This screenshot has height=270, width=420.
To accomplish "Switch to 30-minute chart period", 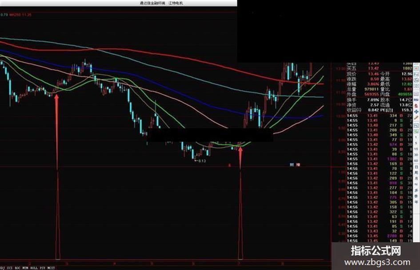I will coord(416,155).
